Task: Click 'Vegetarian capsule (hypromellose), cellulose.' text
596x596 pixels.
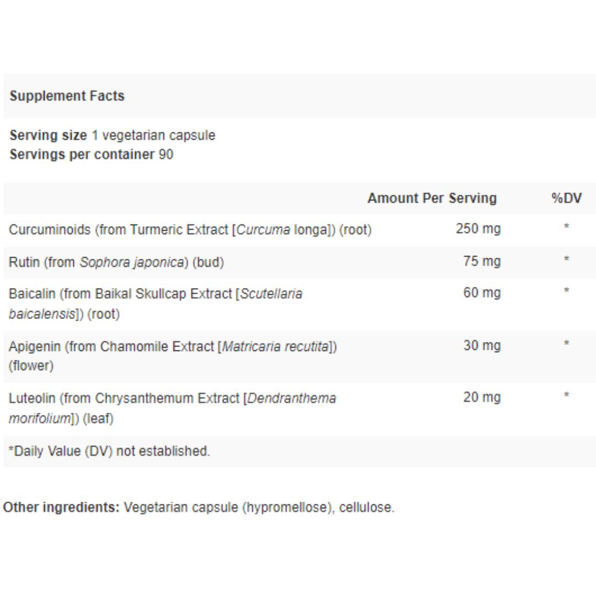Action: coord(259,508)
